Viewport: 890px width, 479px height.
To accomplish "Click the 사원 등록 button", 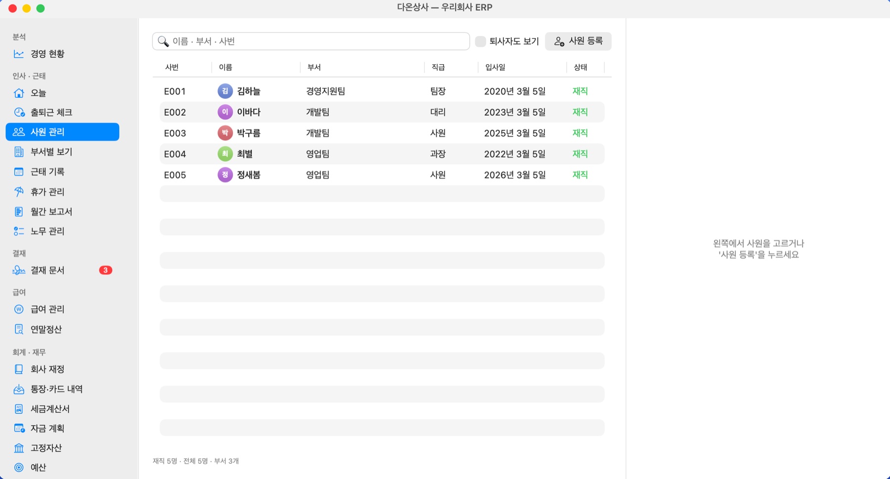I will click(578, 42).
